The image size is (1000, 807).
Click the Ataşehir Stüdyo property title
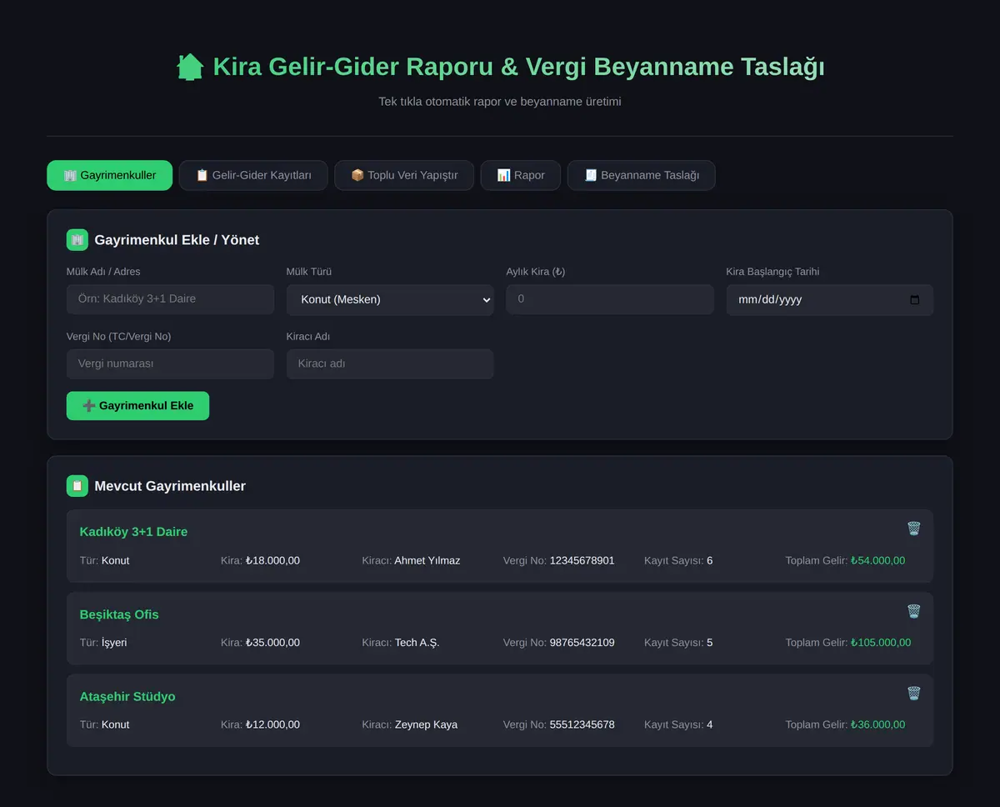point(127,697)
